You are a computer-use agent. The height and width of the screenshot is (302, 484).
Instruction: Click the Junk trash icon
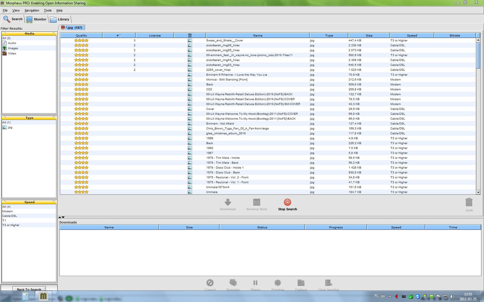pyautogui.click(x=469, y=202)
